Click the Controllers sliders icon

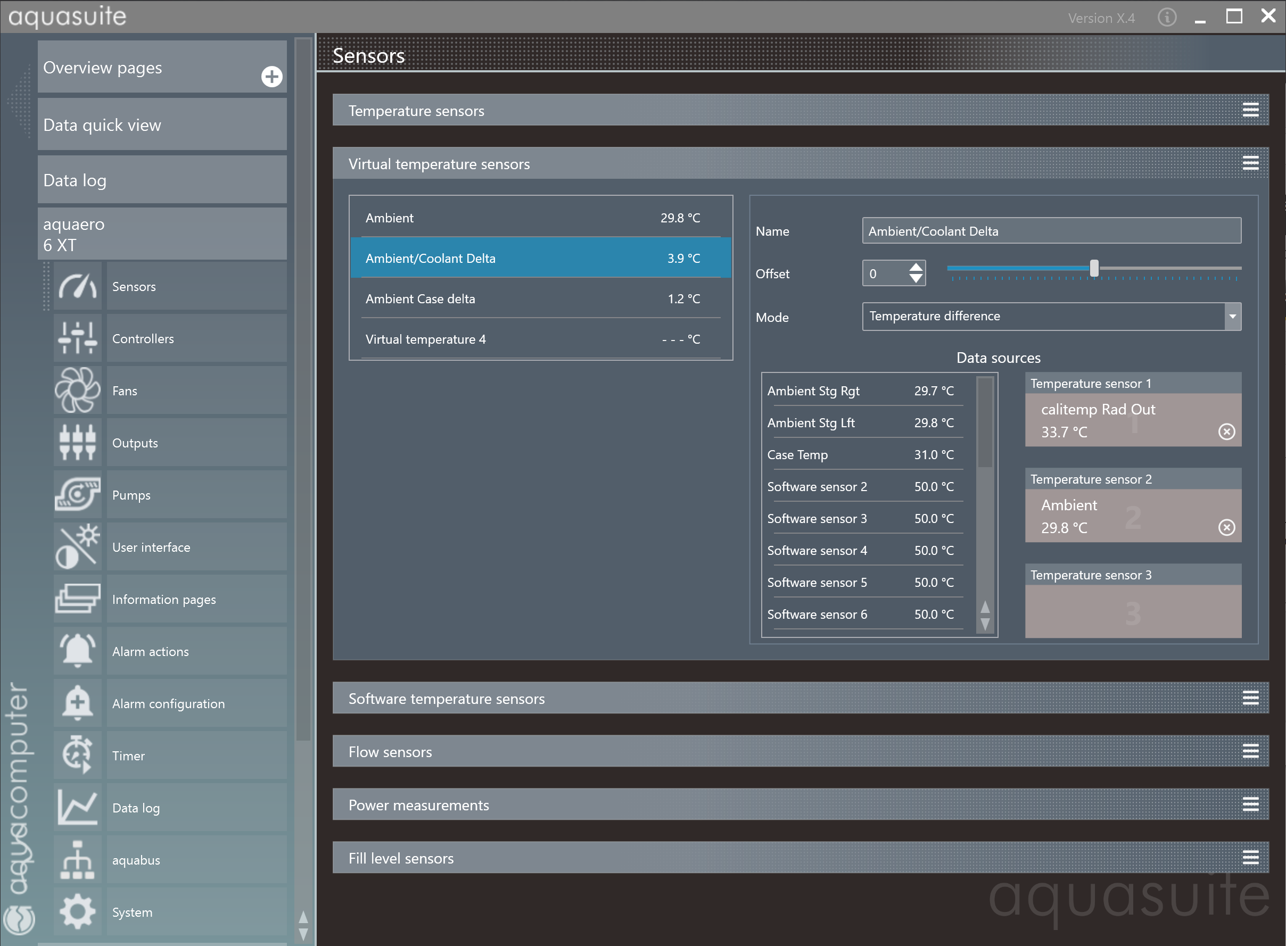pos(77,338)
